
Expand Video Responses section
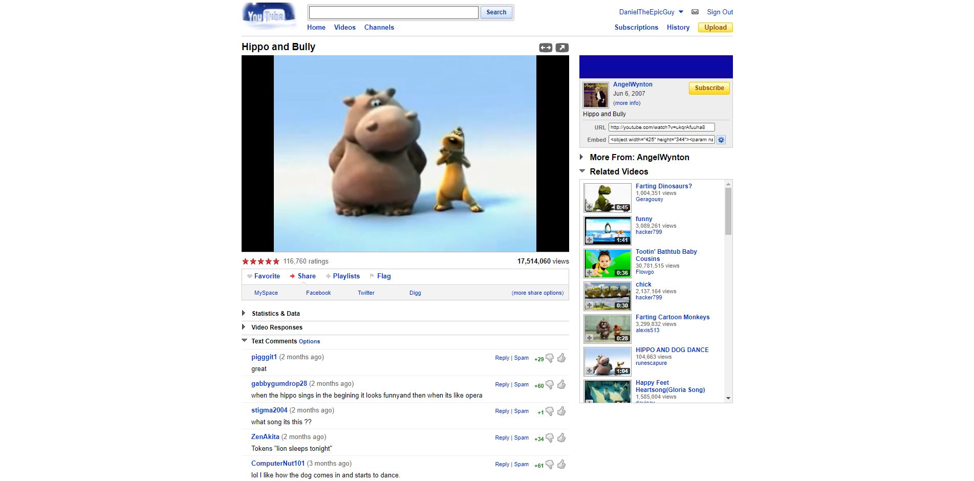(244, 327)
